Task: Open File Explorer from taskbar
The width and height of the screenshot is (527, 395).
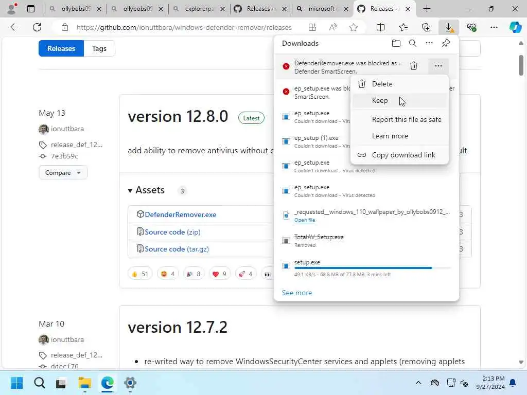Action: pos(85,383)
